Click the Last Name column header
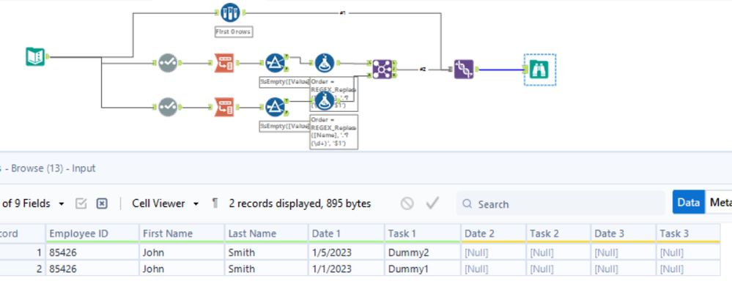Screen dimensions: 732x289 (266, 233)
